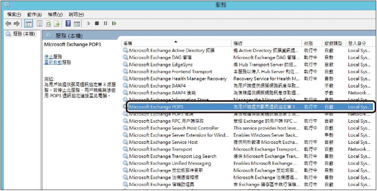The height and width of the screenshot is (191, 377).
Task: Select Microsoft Exchange RPC 用戶端存取 row
Action: pos(248,121)
